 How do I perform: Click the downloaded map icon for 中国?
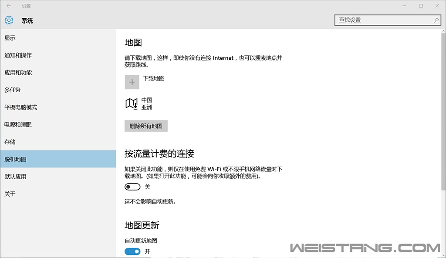tap(132, 104)
